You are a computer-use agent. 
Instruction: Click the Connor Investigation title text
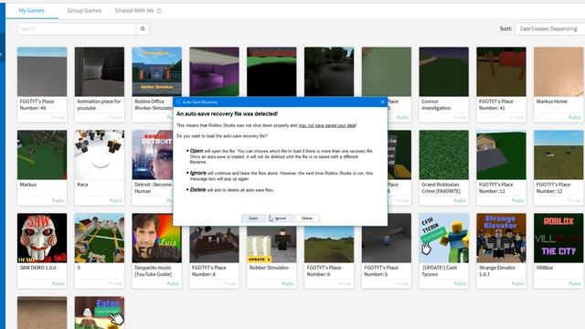coord(436,104)
